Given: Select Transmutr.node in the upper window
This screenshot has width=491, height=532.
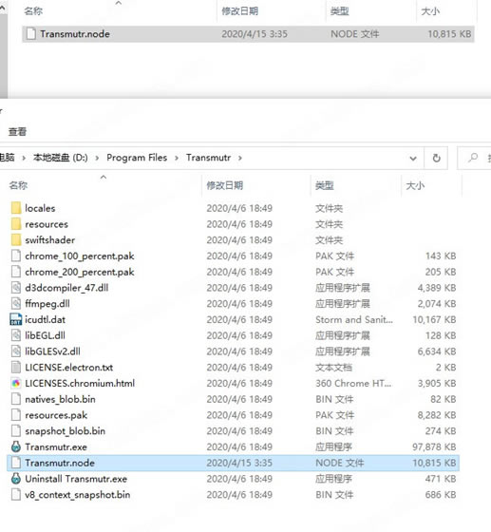Looking at the screenshot, I should tap(248, 34).
